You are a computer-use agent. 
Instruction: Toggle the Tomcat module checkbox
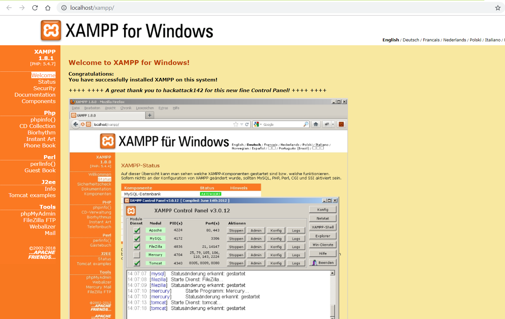coord(136,263)
